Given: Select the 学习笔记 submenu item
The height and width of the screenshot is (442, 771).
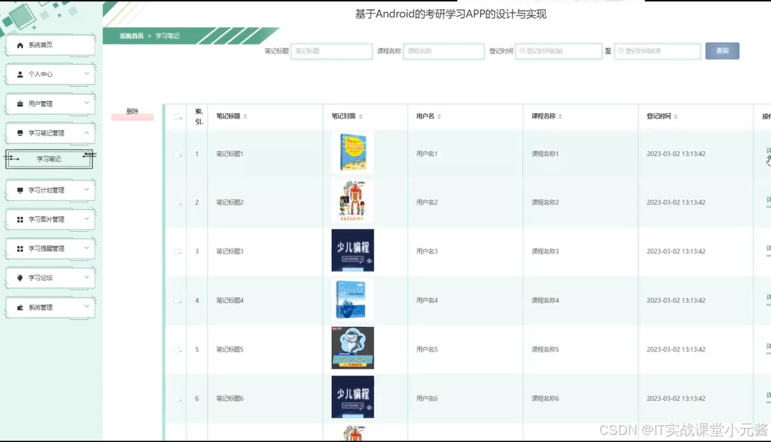Looking at the screenshot, I should (x=49, y=160).
